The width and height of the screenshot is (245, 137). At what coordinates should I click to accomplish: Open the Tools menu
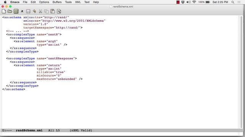point(68,2)
